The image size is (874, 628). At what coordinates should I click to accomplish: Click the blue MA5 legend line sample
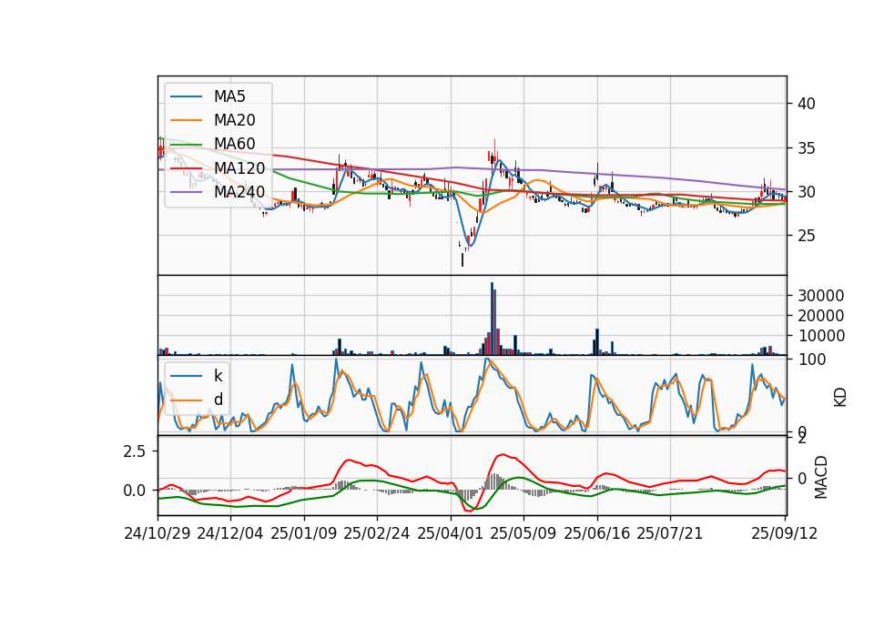(186, 96)
